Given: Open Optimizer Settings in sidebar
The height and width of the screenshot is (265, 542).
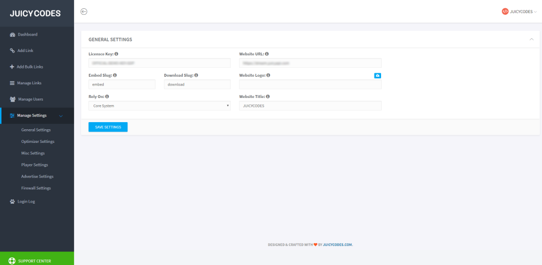Looking at the screenshot, I should (37, 141).
